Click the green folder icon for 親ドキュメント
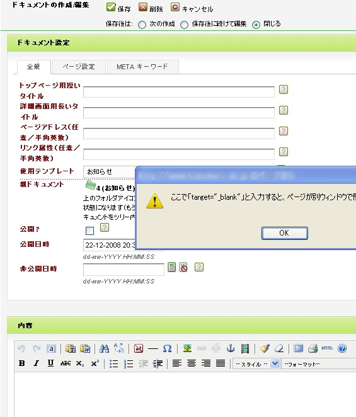Viewport: 356px width, 417px height. pos(91,185)
